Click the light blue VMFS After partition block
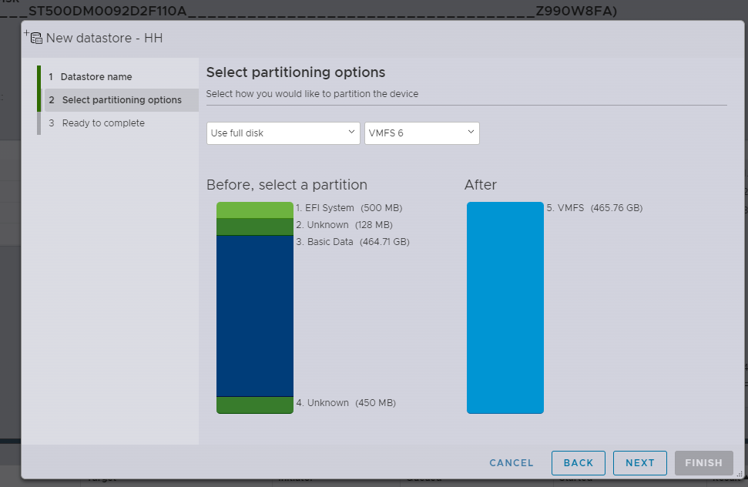Image resolution: width=748 pixels, height=487 pixels. 505,307
